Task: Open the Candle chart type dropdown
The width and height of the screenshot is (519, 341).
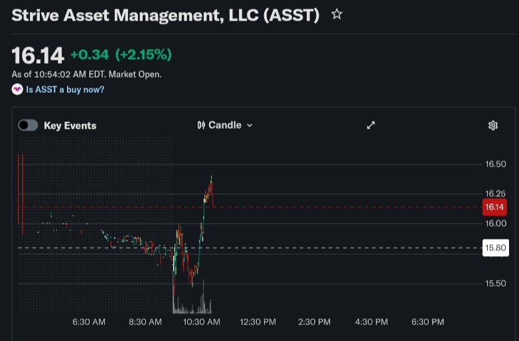Action: [225, 125]
